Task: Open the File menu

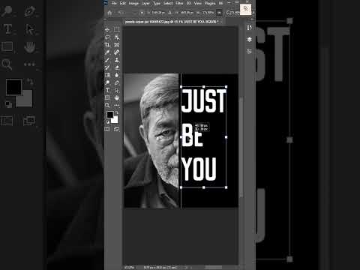Action: tap(114, 3)
